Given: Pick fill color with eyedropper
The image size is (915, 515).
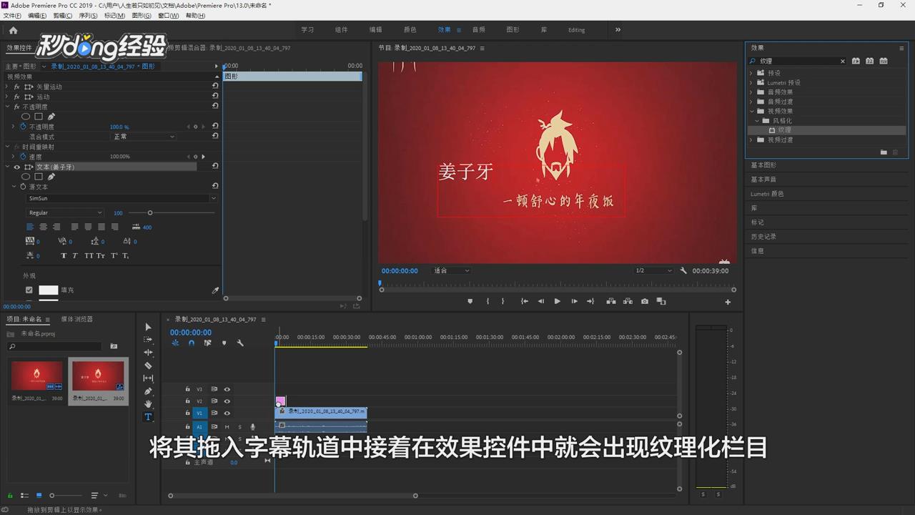Looking at the screenshot, I should coord(215,290).
